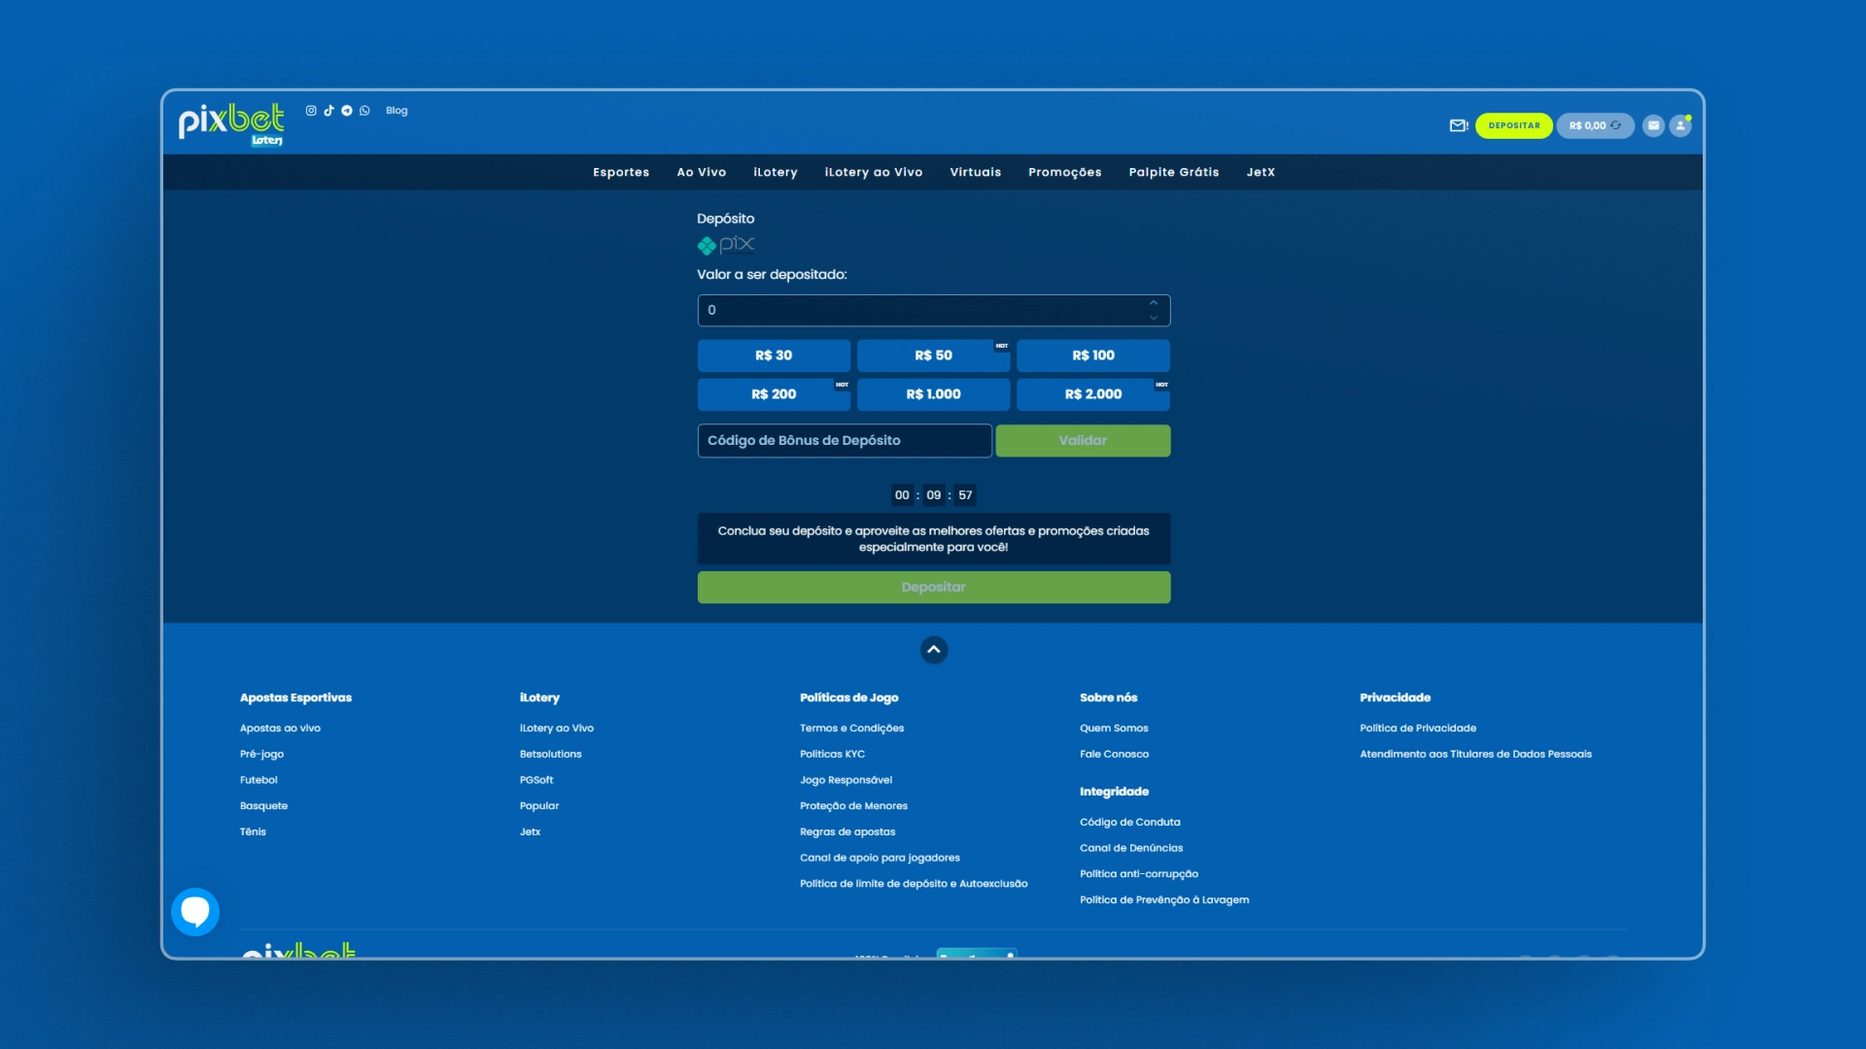Click the yellow DEPOSITAR button

[x=1513, y=125]
